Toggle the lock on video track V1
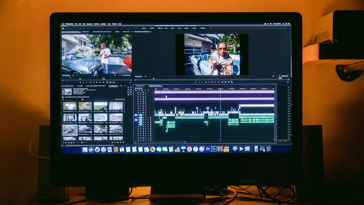This screenshot has width=364, height=205. coord(138,115)
